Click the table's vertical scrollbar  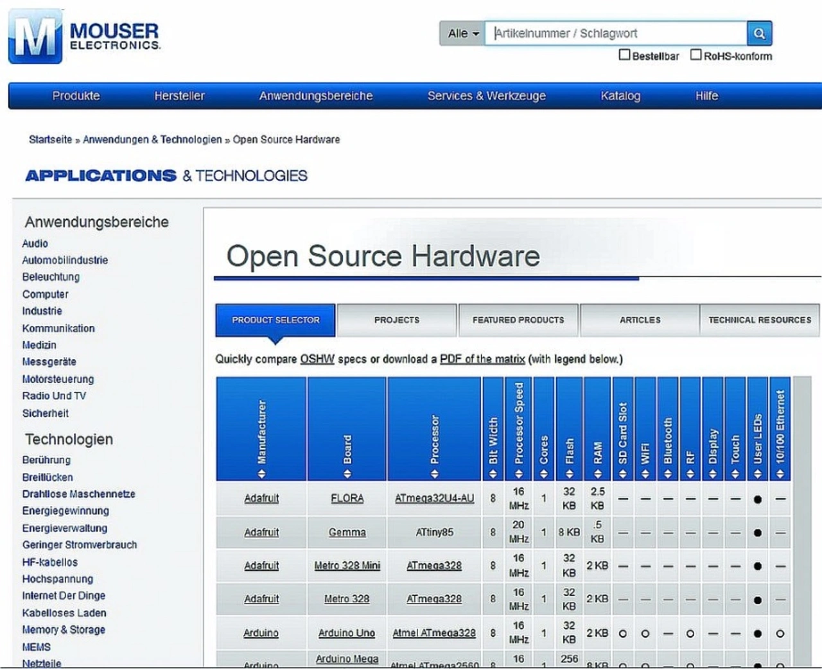click(x=803, y=521)
